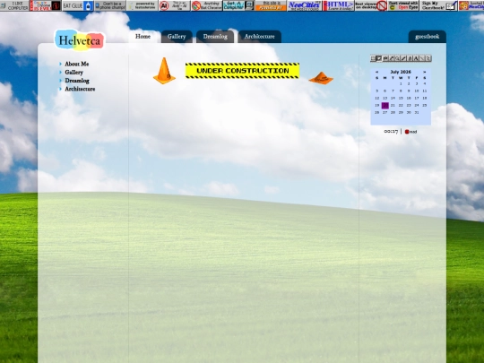Click the "powered by" banner badge
This screenshot has height=363, width=484.
(x=143, y=5)
